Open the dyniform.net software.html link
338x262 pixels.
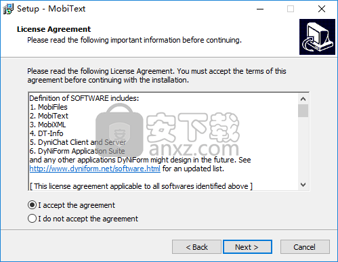(95, 169)
